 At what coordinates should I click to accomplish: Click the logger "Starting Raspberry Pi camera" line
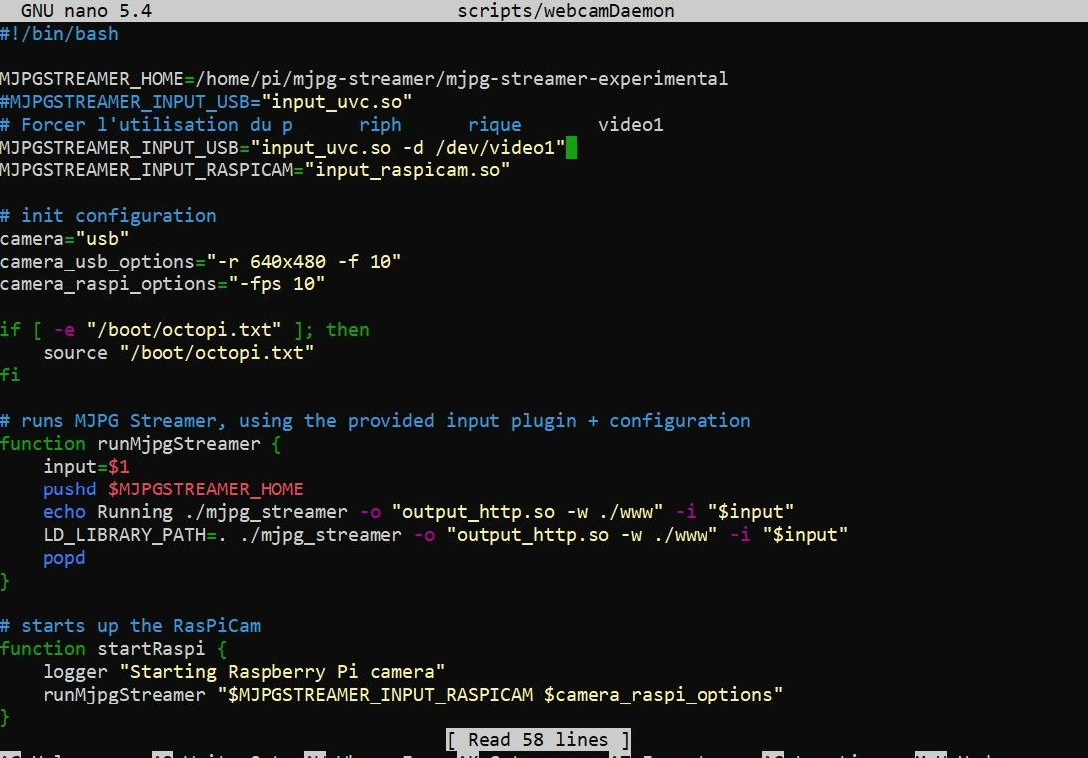click(244, 672)
